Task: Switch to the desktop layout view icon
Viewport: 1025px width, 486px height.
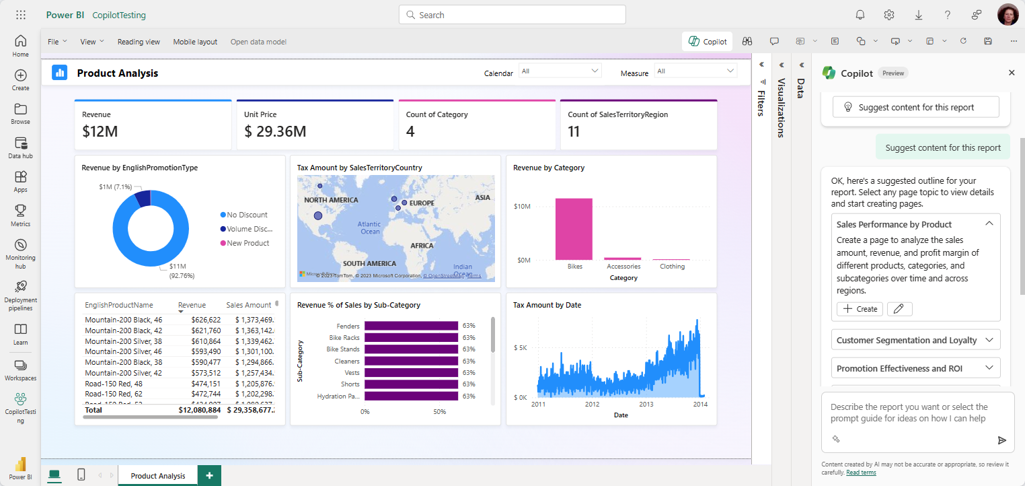Action: click(x=54, y=475)
